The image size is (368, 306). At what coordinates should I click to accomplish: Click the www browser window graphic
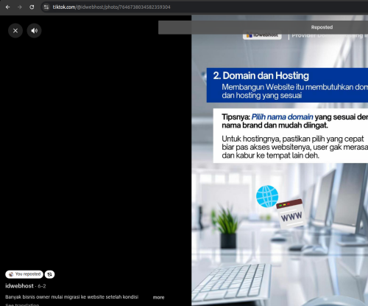[x=291, y=214]
